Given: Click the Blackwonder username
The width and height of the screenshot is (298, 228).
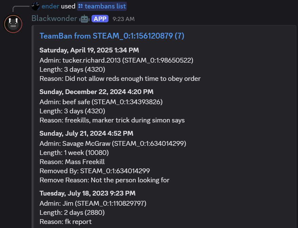Looking at the screenshot, I should (x=54, y=19).
